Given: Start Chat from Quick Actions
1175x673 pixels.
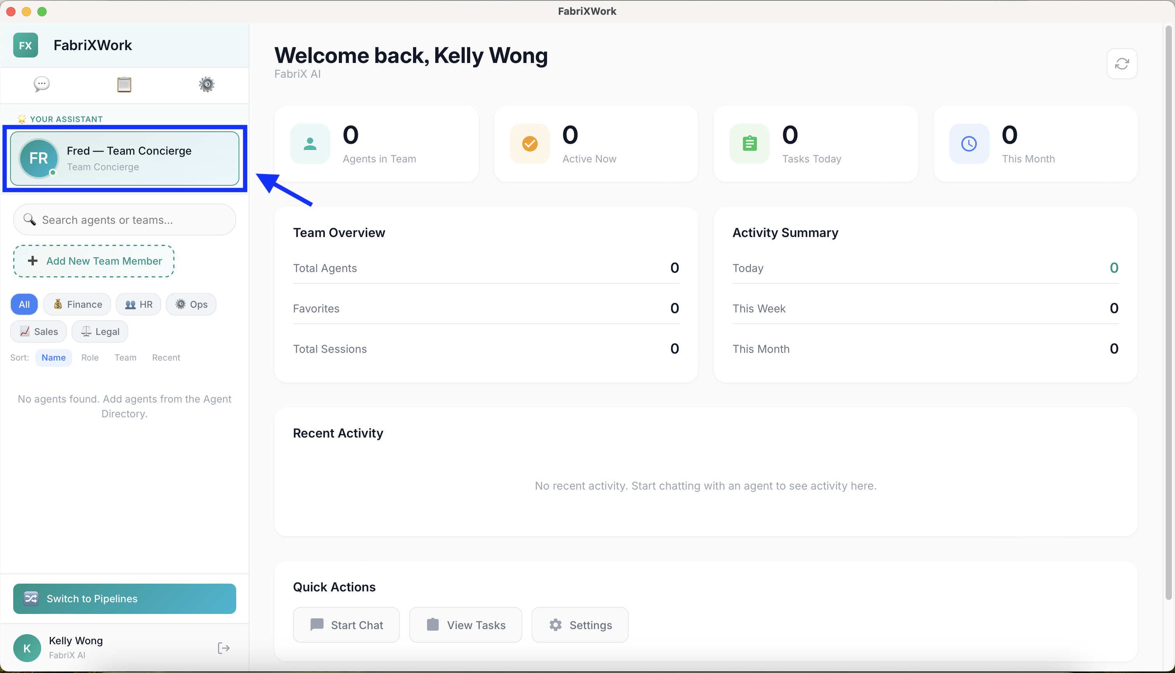Looking at the screenshot, I should click(x=346, y=624).
